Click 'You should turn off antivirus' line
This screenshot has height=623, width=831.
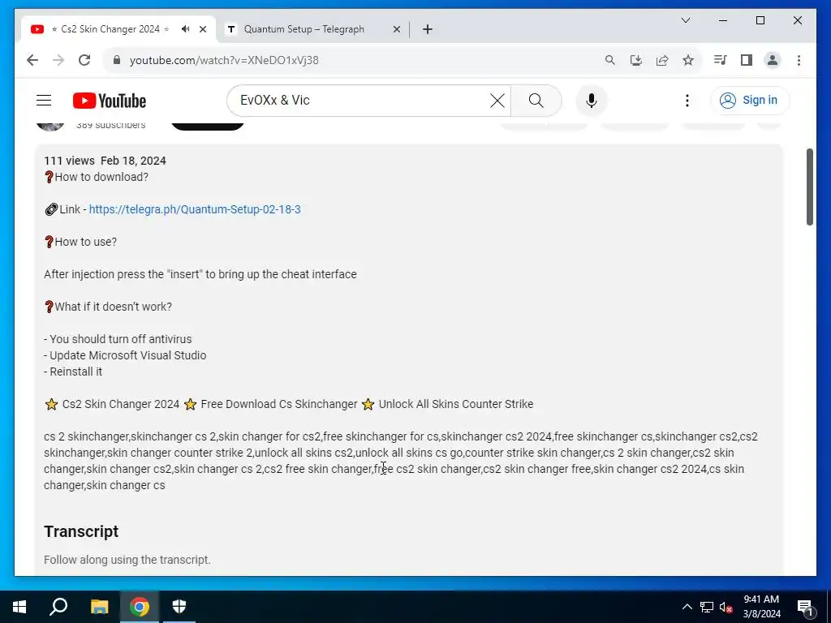click(x=121, y=339)
